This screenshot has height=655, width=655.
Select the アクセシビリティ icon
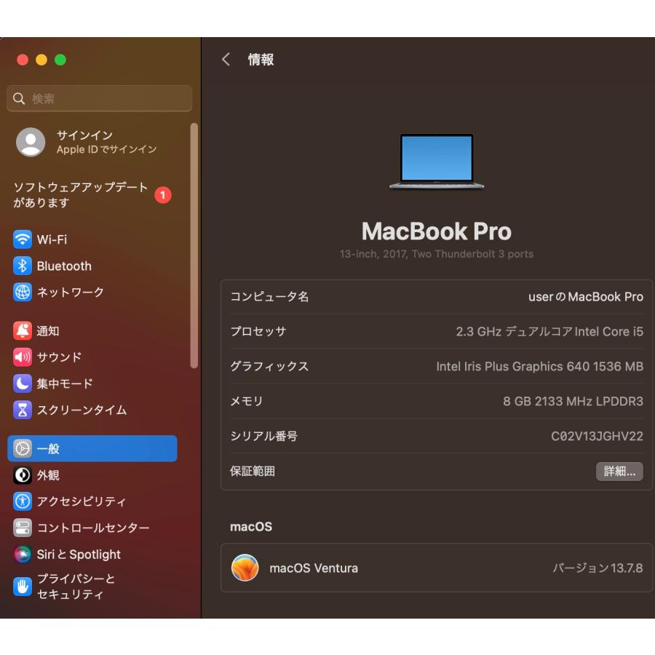22,501
